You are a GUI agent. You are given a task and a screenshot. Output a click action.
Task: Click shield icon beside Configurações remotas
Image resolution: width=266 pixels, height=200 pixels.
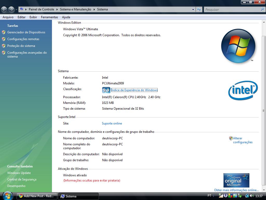point(4,39)
